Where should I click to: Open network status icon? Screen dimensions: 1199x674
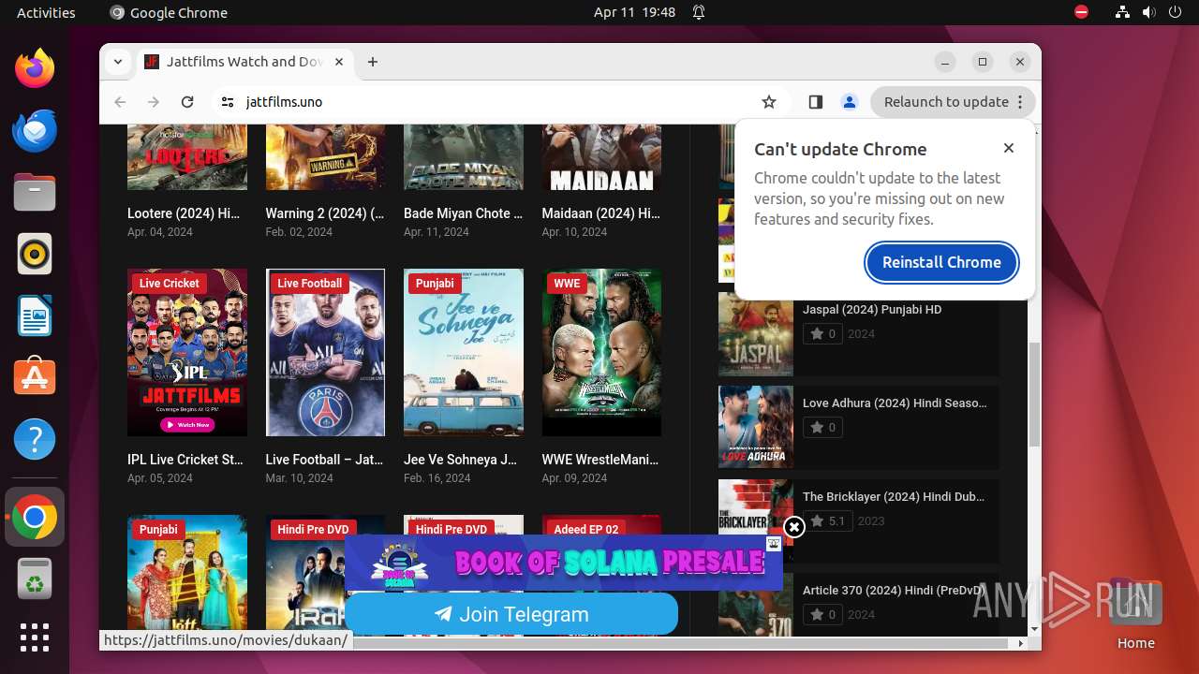click(1123, 12)
